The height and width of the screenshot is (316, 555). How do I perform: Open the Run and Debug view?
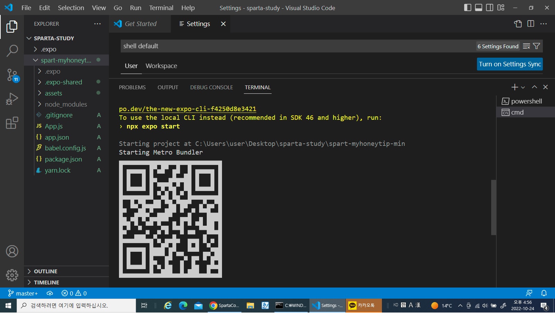12,99
